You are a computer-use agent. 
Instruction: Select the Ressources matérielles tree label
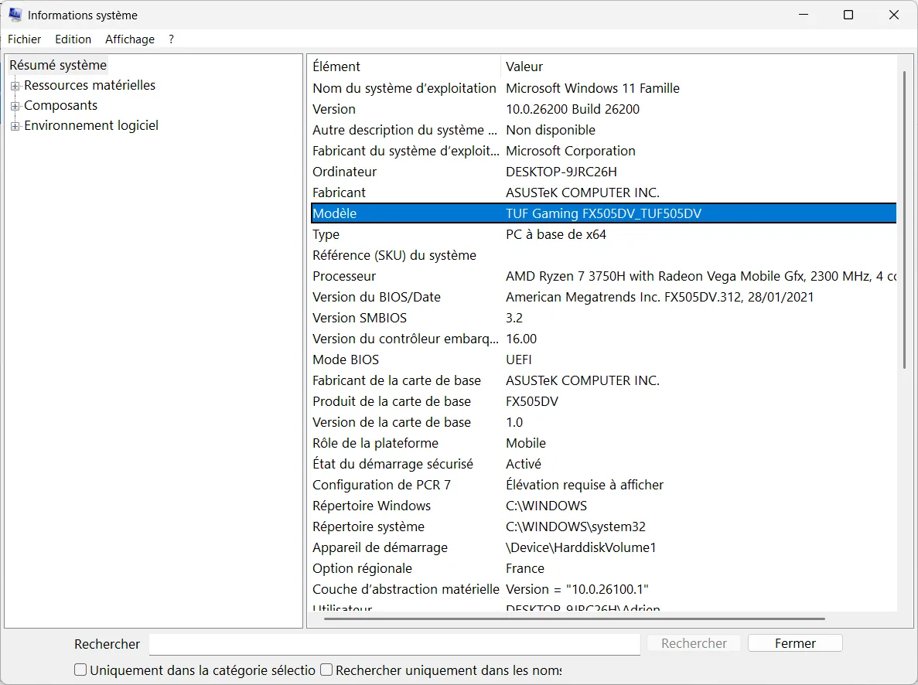coord(90,86)
